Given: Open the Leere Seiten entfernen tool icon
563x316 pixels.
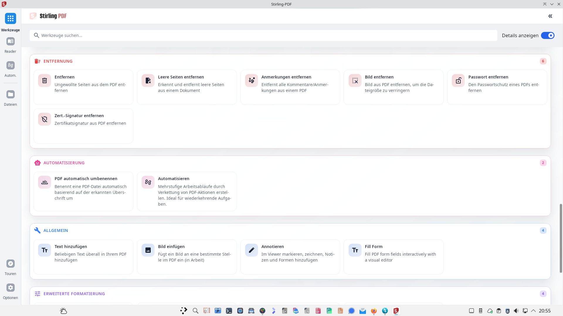Looking at the screenshot, I should (x=148, y=81).
